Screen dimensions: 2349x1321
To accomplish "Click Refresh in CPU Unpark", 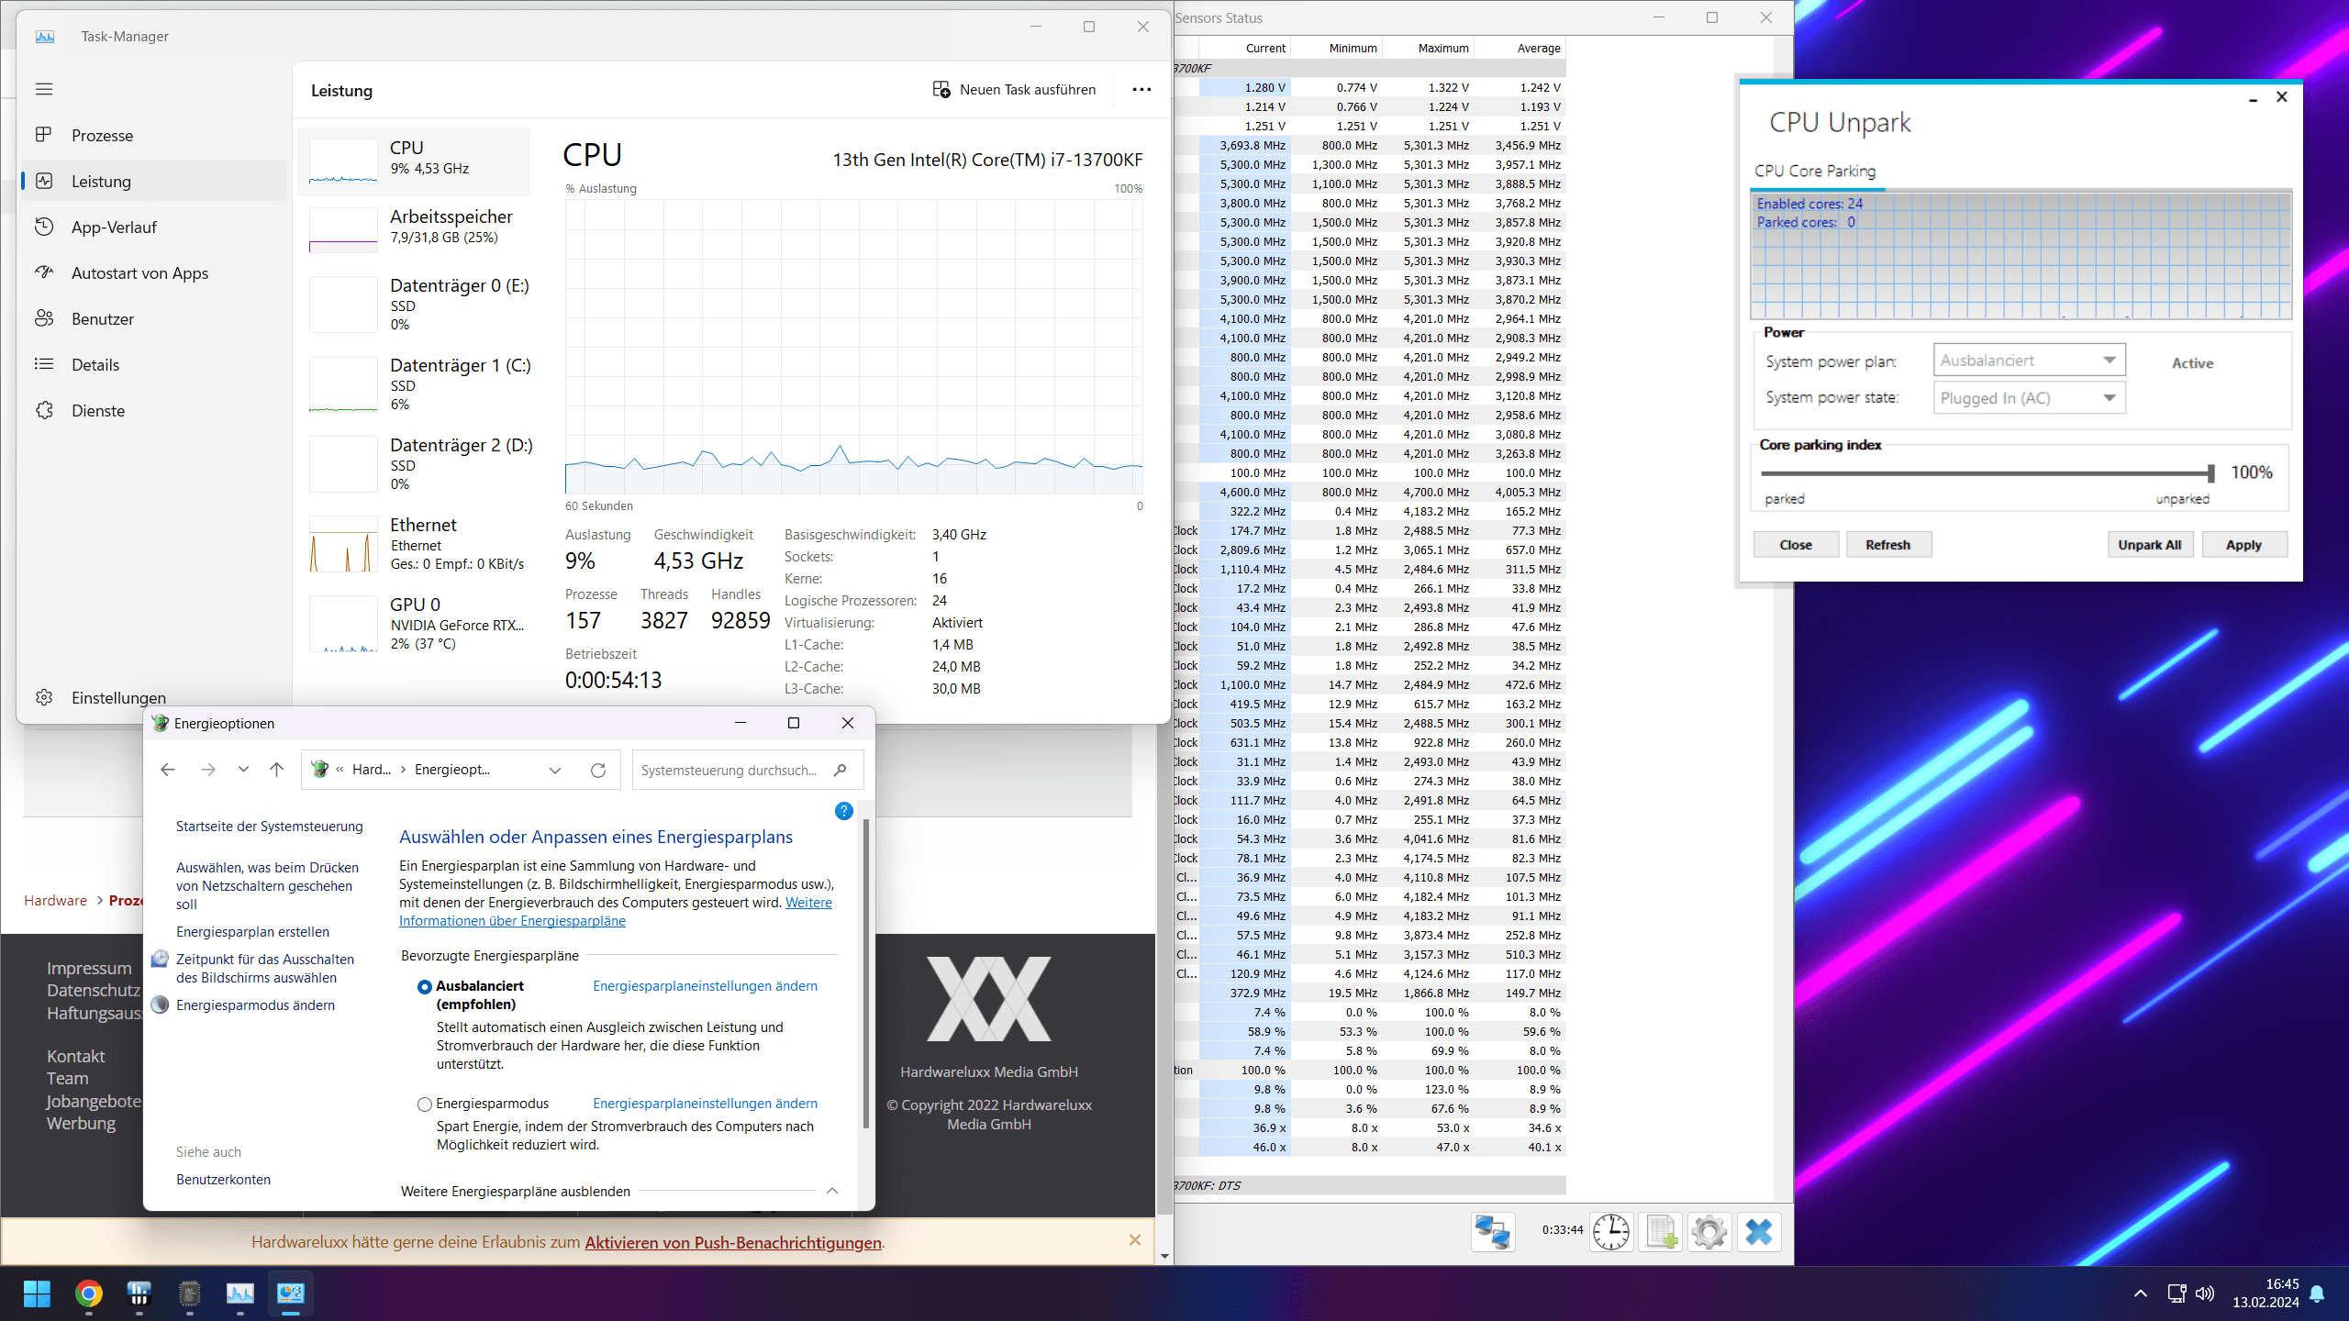I will [1888, 545].
